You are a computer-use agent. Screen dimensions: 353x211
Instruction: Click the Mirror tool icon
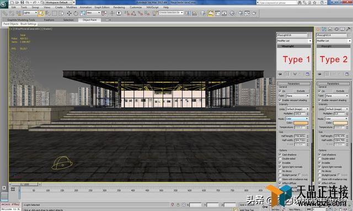click(x=188, y=13)
